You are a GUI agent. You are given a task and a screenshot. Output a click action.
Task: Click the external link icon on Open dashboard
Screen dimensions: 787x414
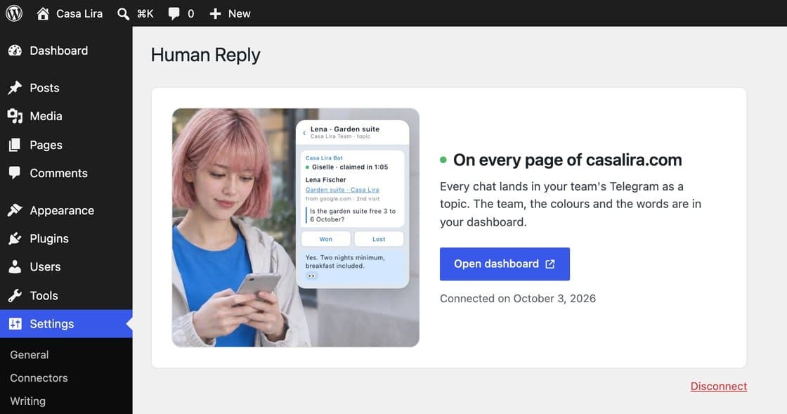coord(550,264)
